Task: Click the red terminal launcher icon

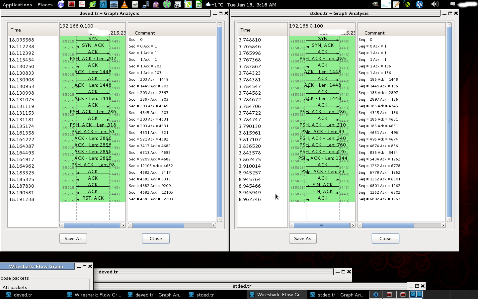Action: pos(71,4)
